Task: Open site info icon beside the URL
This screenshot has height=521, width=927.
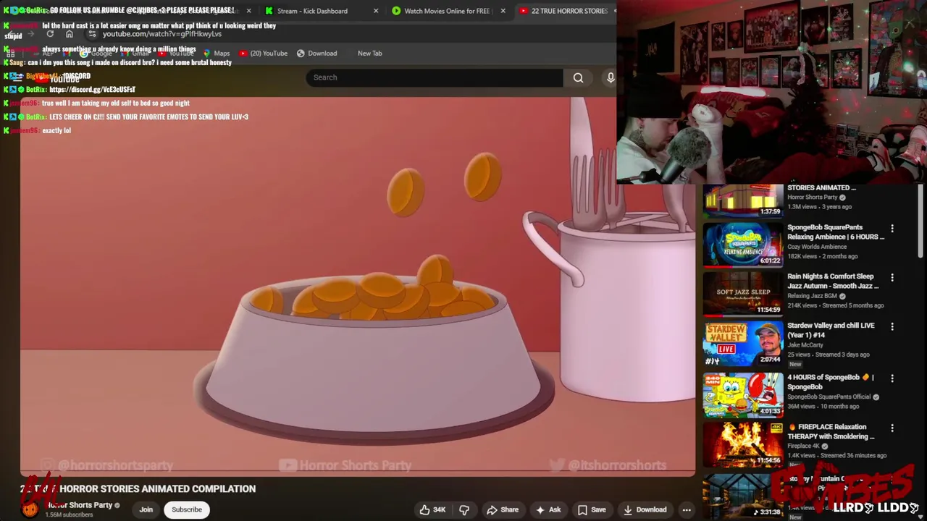Action: point(92,34)
